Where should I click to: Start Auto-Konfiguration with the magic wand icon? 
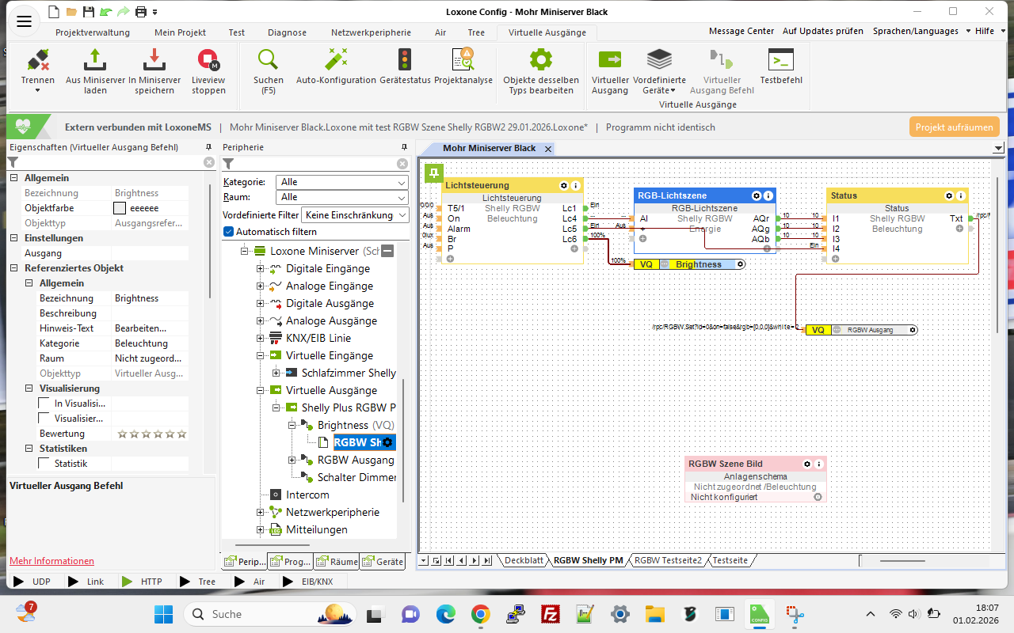[336, 60]
